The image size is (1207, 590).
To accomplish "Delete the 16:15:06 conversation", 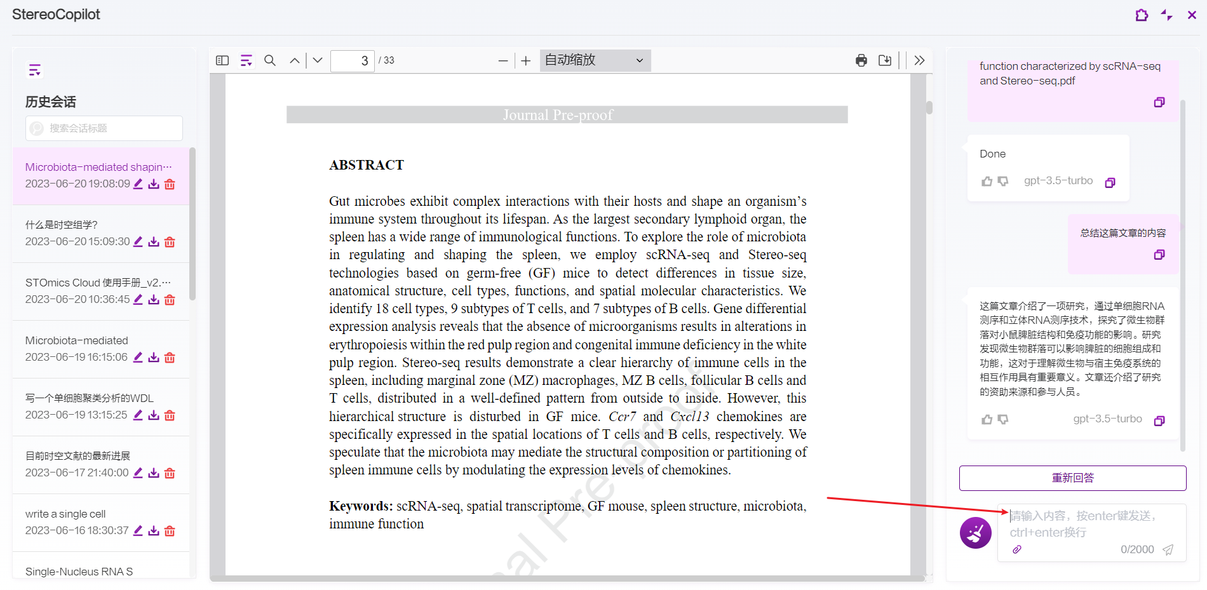I will point(170,358).
